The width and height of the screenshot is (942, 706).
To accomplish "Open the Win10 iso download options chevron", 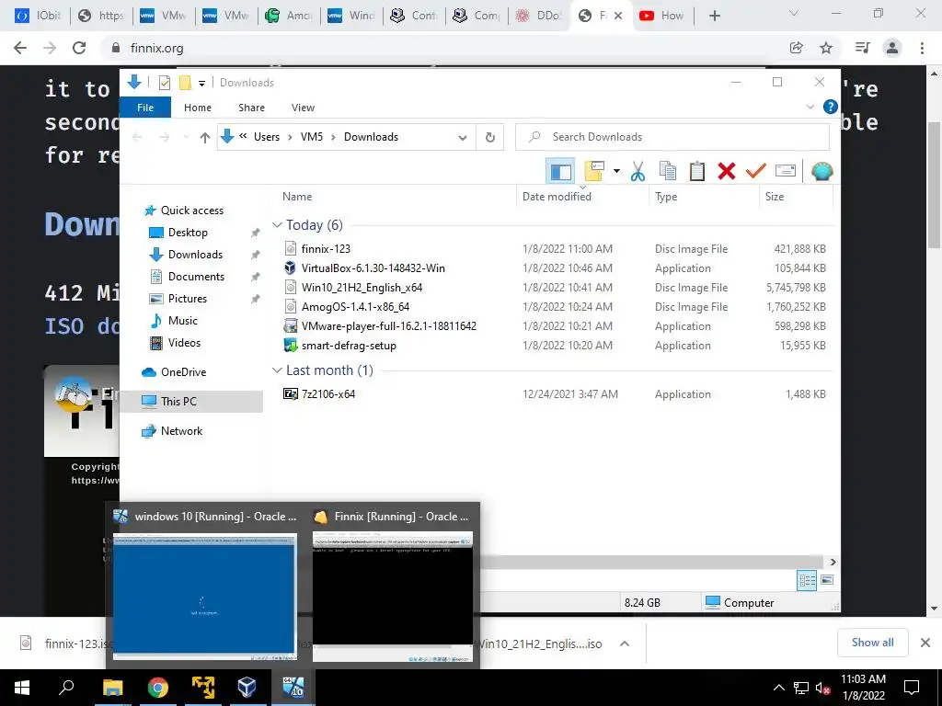I will pyautogui.click(x=625, y=643).
